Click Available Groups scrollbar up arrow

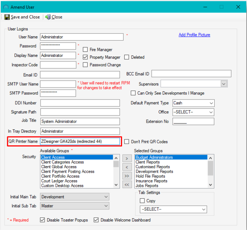pos(116,158)
